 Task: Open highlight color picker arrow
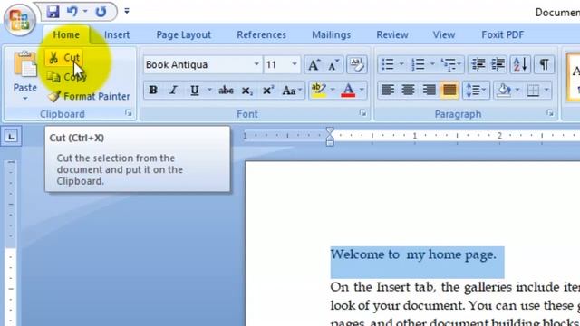tap(333, 90)
